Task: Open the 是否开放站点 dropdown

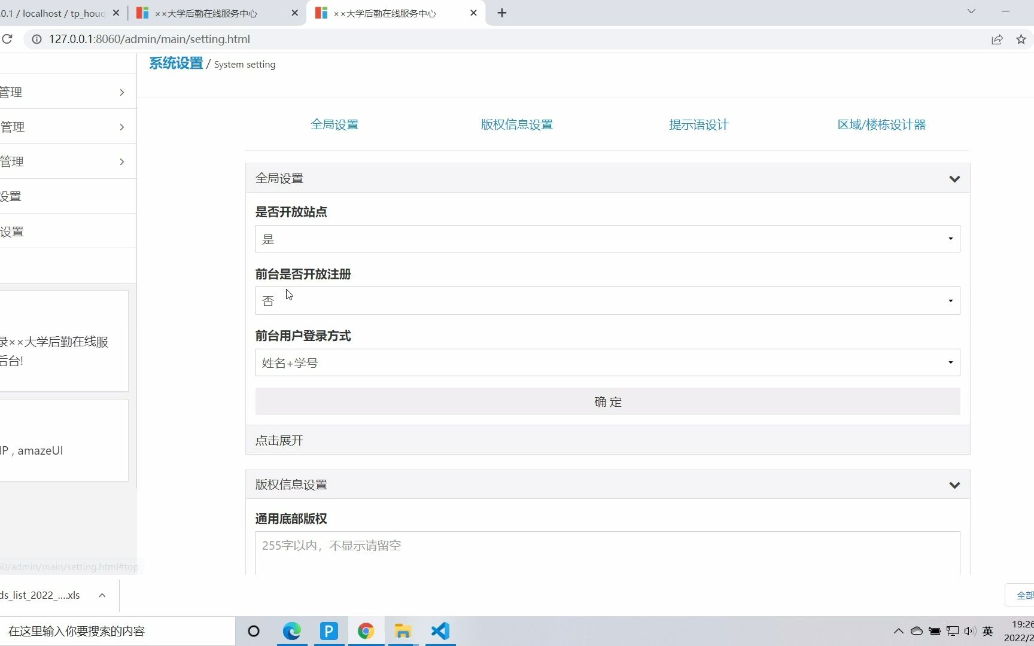Action: (607, 239)
